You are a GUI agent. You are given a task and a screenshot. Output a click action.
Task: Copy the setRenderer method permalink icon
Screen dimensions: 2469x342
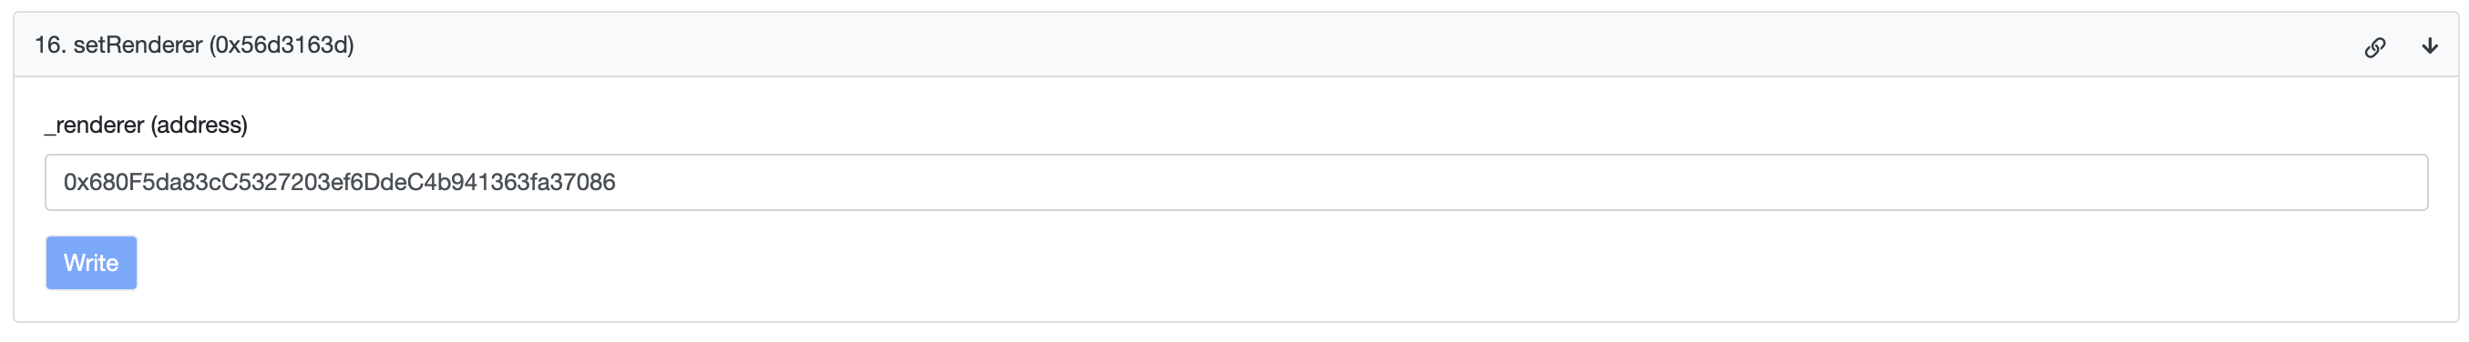pyautogui.click(x=2374, y=47)
